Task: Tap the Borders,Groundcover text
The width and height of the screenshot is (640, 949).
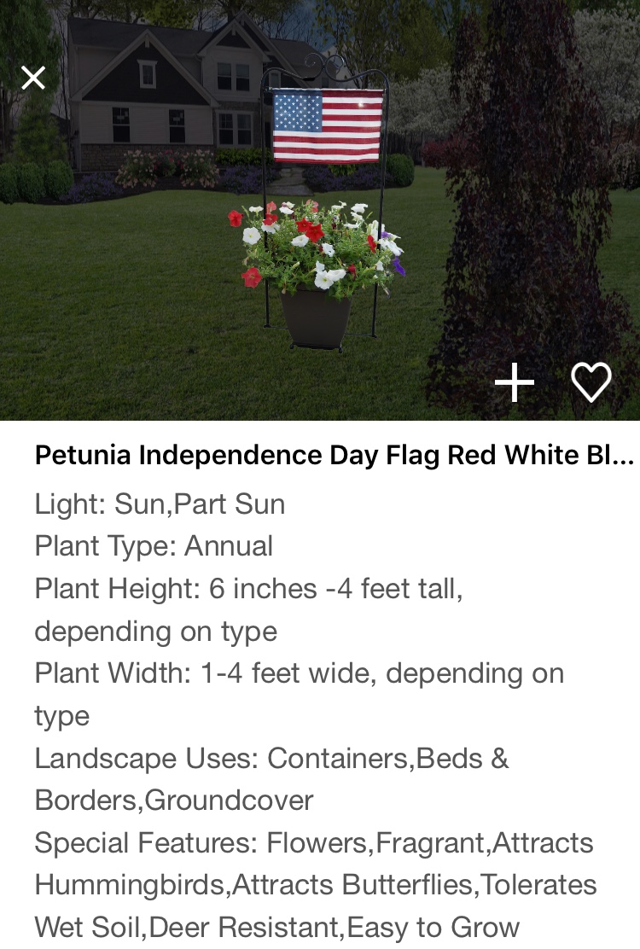Action: tap(174, 801)
